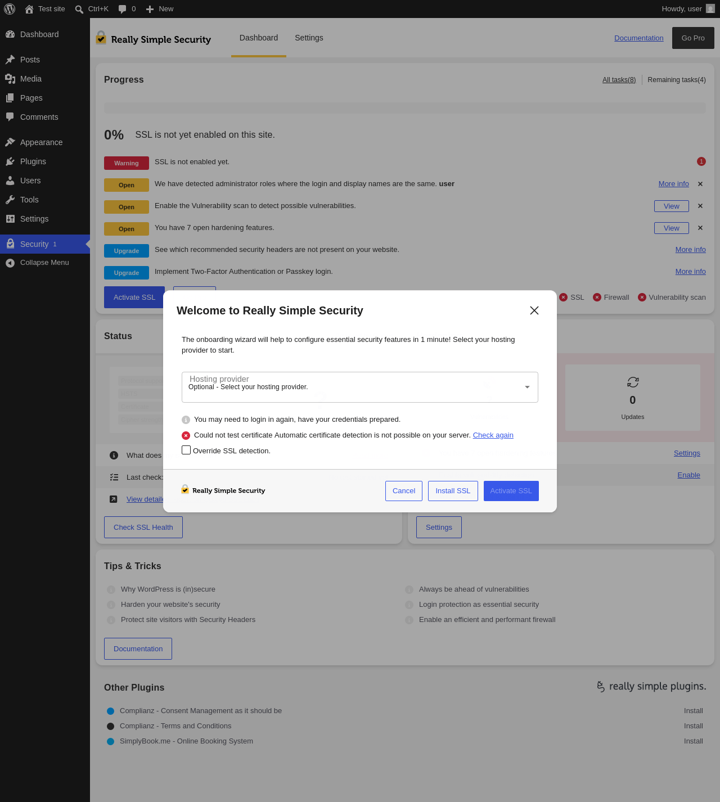This screenshot has width=720, height=802.
Task: Open the Hosting provider dropdown
Action: [x=360, y=387]
